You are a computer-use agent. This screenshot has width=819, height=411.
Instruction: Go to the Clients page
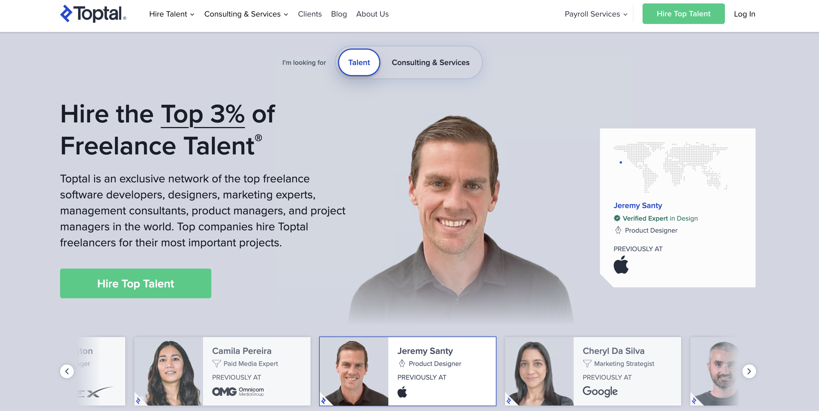(310, 14)
